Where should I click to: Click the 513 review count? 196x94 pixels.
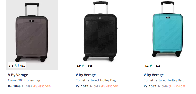coord(158,66)
